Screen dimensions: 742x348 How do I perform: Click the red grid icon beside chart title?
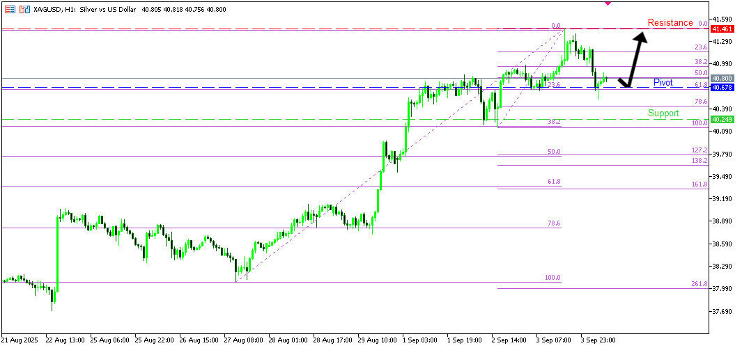(10, 9)
